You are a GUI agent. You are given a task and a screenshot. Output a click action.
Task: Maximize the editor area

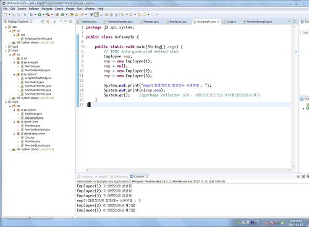click(x=294, y=22)
